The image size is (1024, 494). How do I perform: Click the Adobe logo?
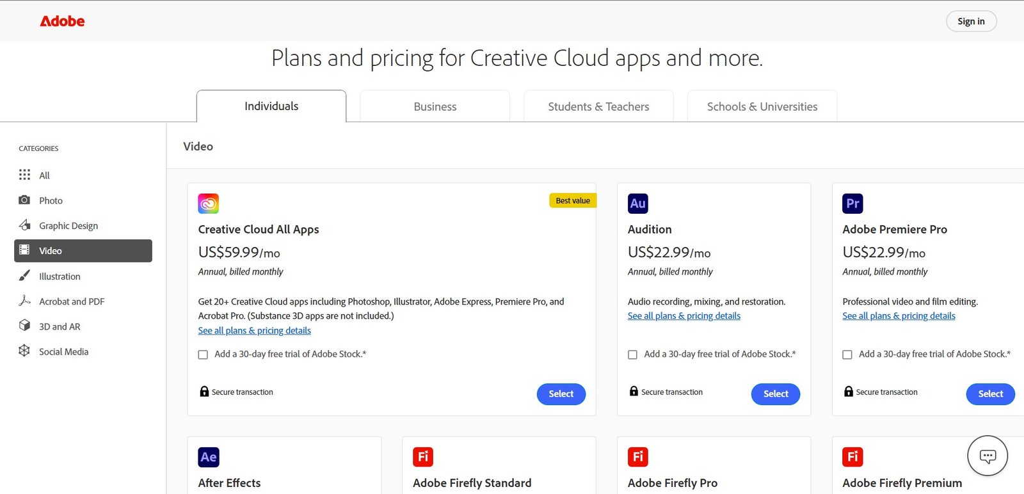pos(62,21)
